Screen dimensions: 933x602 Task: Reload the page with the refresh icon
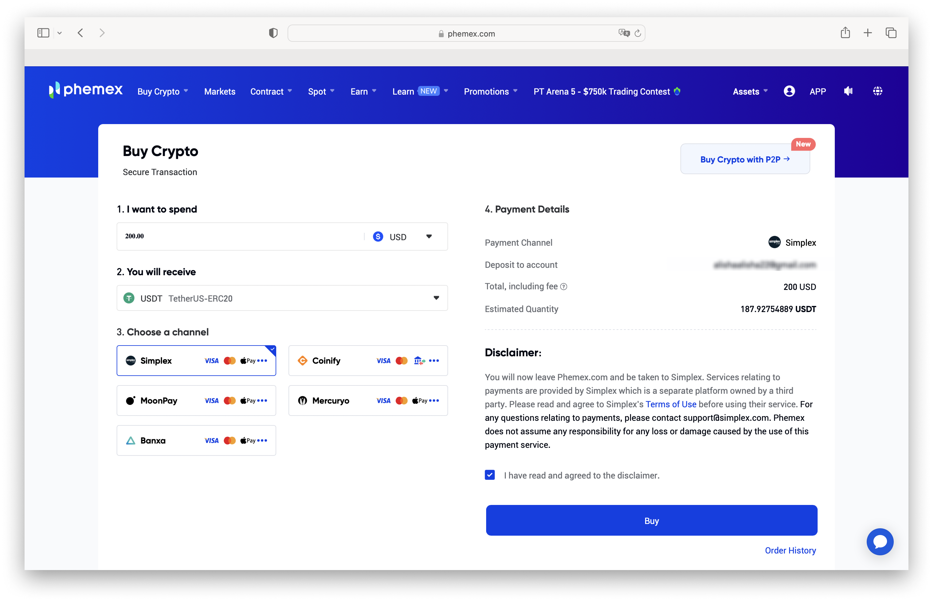pyautogui.click(x=638, y=33)
